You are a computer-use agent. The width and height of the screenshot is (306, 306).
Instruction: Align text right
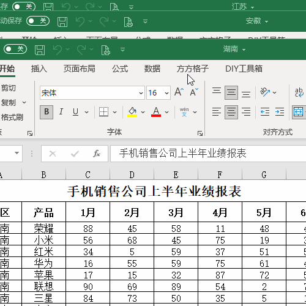[246, 112]
